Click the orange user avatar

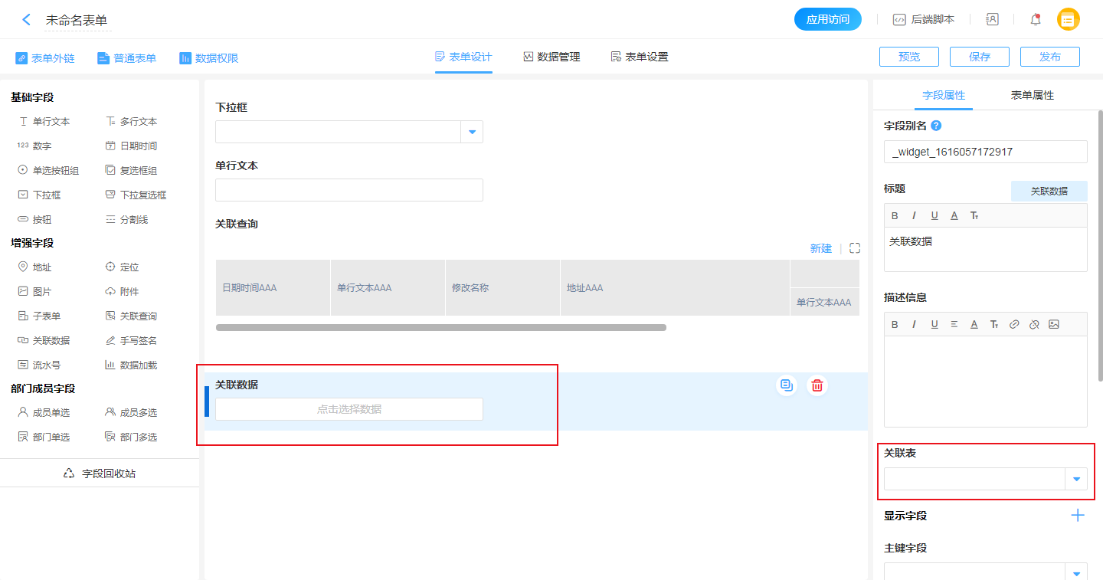(x=1068, y=20)
